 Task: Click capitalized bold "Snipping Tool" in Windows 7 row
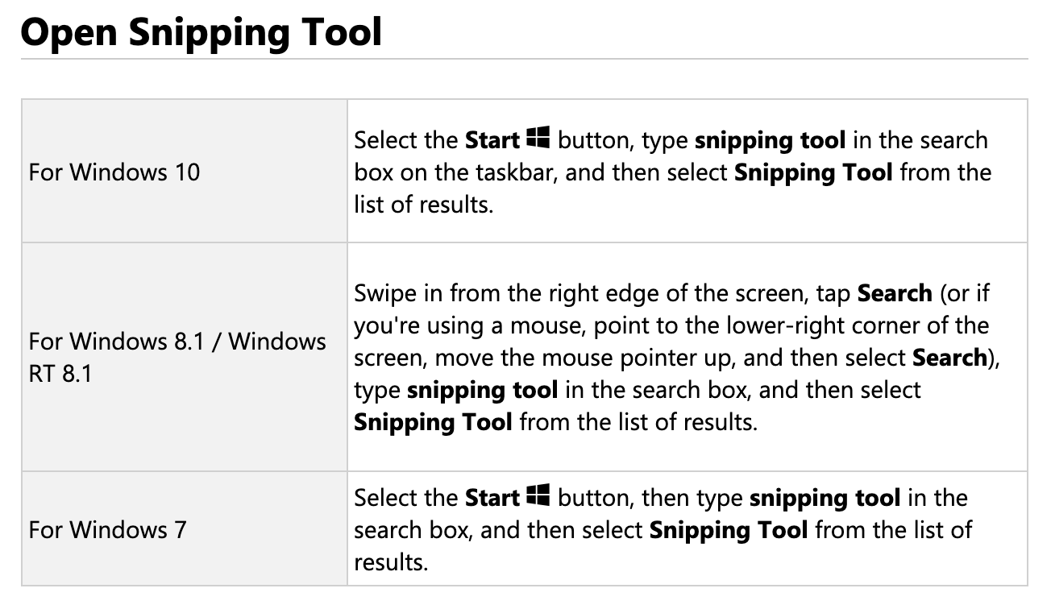(728, 530)
